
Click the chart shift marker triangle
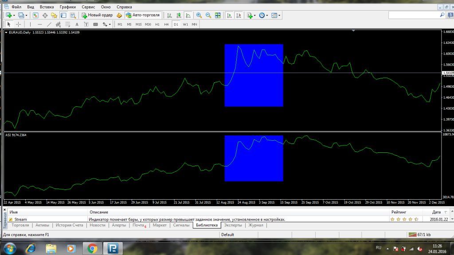[x=353, y=31]
